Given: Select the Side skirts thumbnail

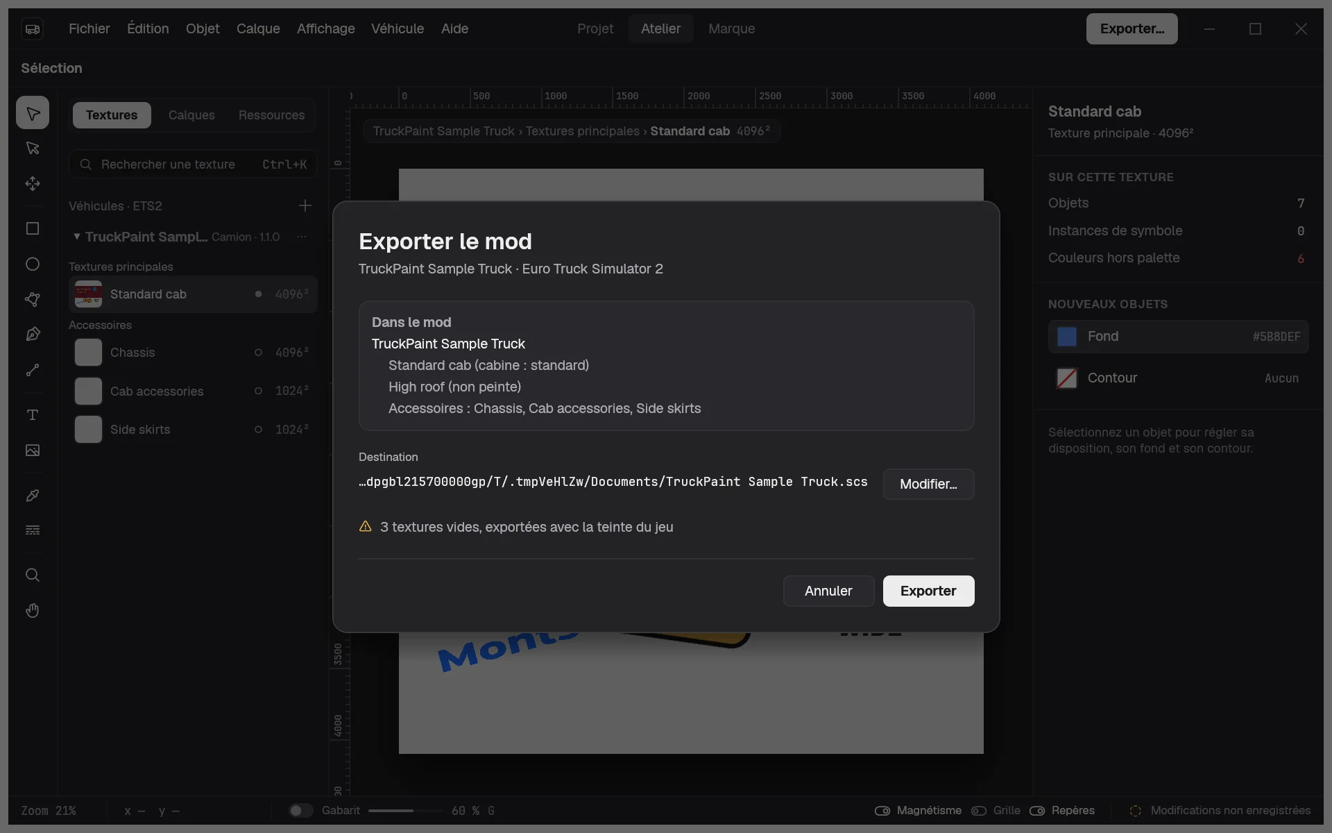Looking at the screenshot, I should pyautogui.click(x=88, y=430).
